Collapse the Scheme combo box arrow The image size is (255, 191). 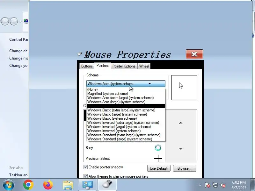149,84
